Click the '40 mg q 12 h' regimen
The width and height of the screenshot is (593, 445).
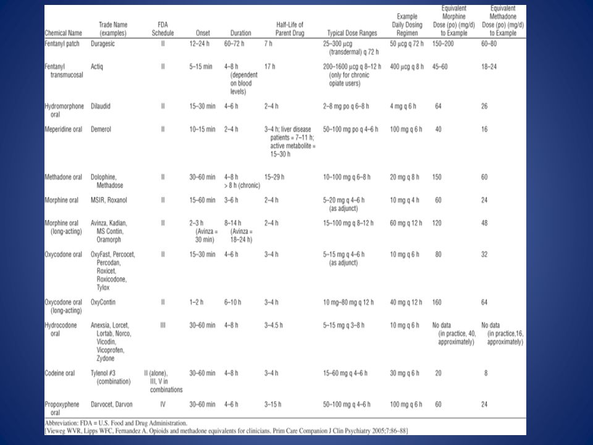pos(406,302)
